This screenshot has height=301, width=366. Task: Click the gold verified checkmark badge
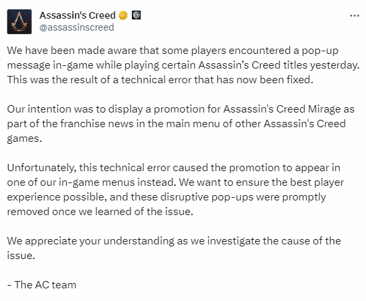coord(123,15)
